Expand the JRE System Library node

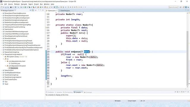pyautogui.click(x=3, y=57)
